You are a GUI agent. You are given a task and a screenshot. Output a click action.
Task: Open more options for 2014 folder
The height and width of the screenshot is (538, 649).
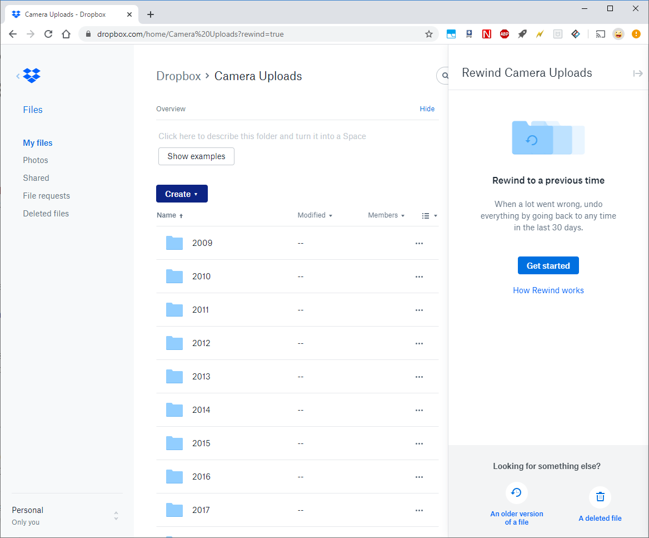419,411
